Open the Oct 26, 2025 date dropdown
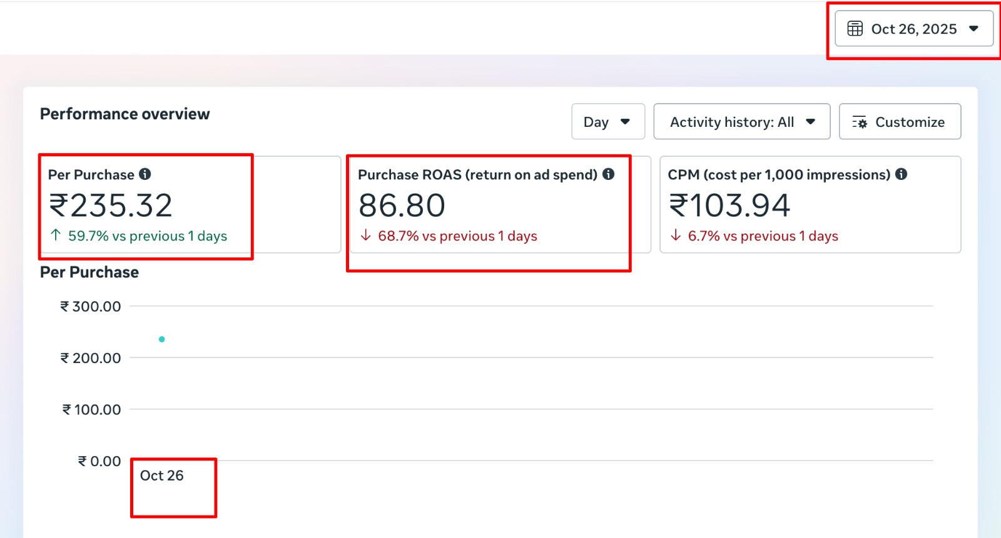The image size is (1001, 538). [913, 29]
